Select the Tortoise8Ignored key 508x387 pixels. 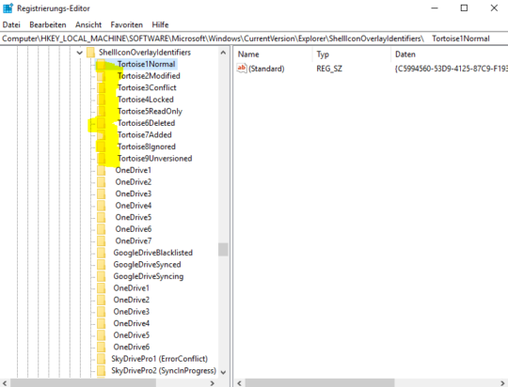point(147,147)
